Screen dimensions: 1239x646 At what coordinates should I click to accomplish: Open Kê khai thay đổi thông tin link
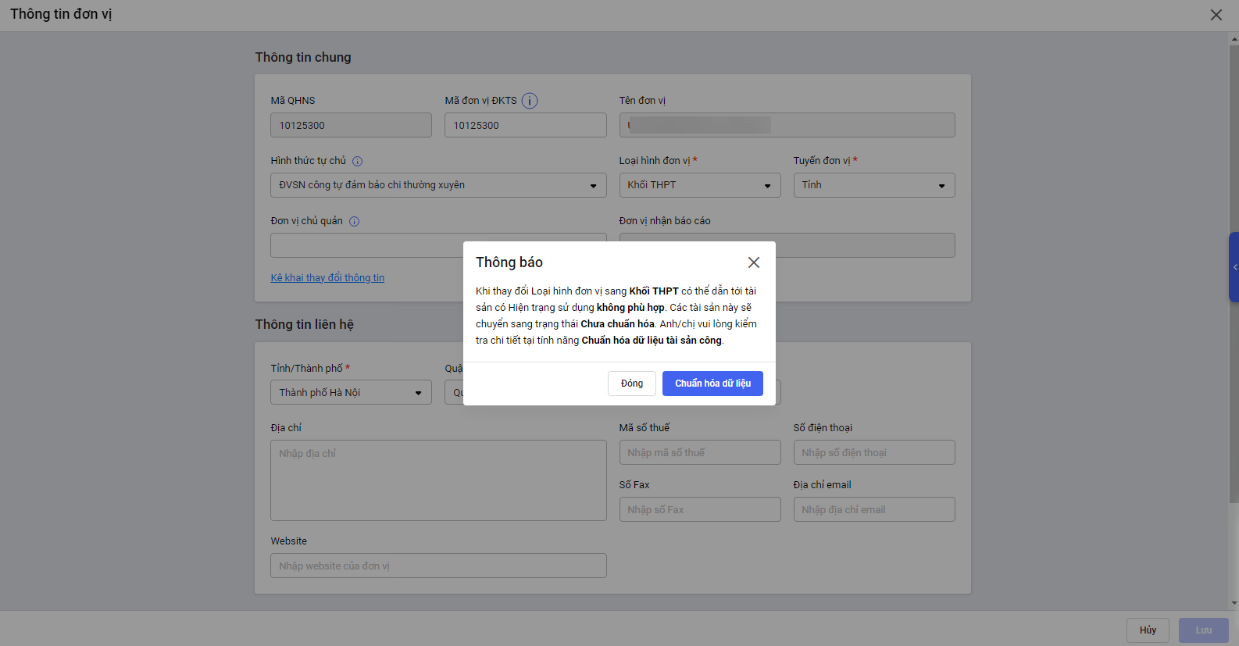pos(327,278)
